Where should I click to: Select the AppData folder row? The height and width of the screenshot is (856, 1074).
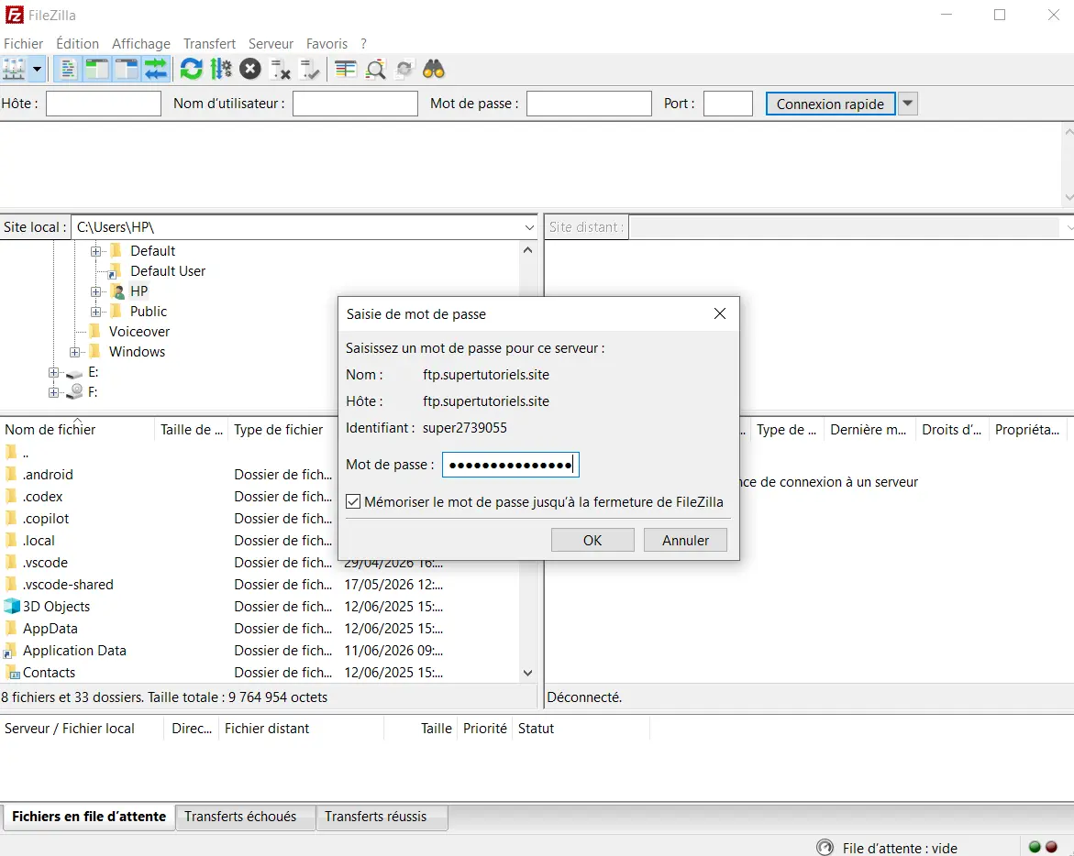(x=260, y=629)
